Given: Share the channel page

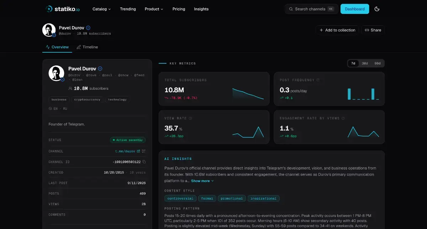Looking at the screenshot, I should coord(373,30).
